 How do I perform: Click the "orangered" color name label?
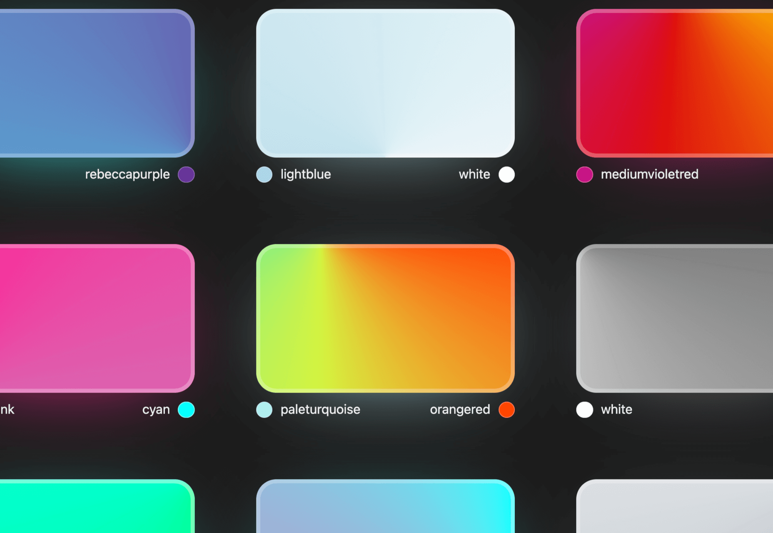pos(460,410)
